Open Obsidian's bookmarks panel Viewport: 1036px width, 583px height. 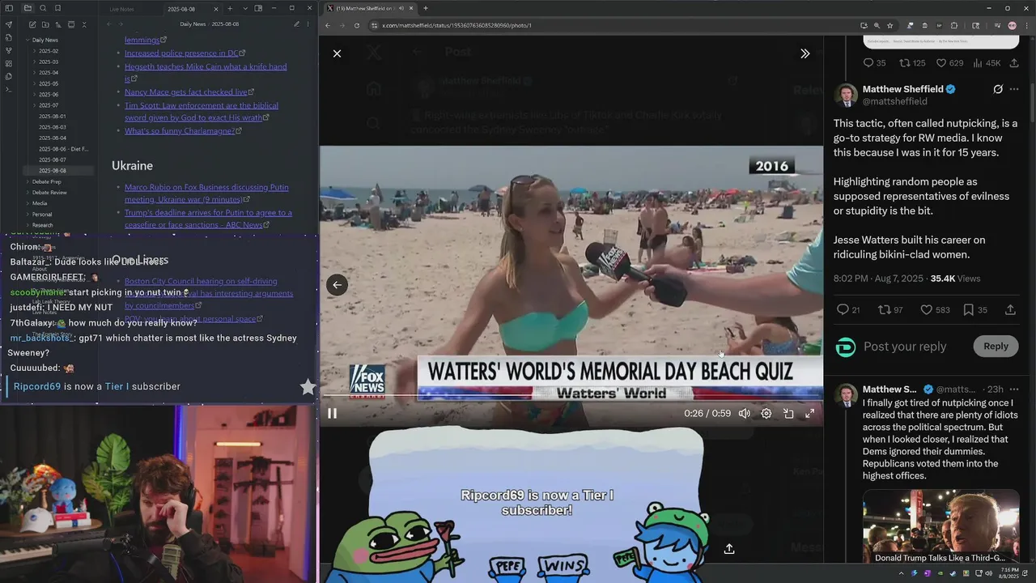coord(57,8)
